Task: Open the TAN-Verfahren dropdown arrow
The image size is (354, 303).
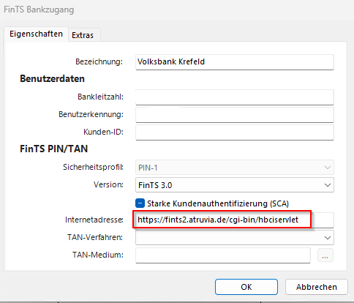Action: pos(328,237)
